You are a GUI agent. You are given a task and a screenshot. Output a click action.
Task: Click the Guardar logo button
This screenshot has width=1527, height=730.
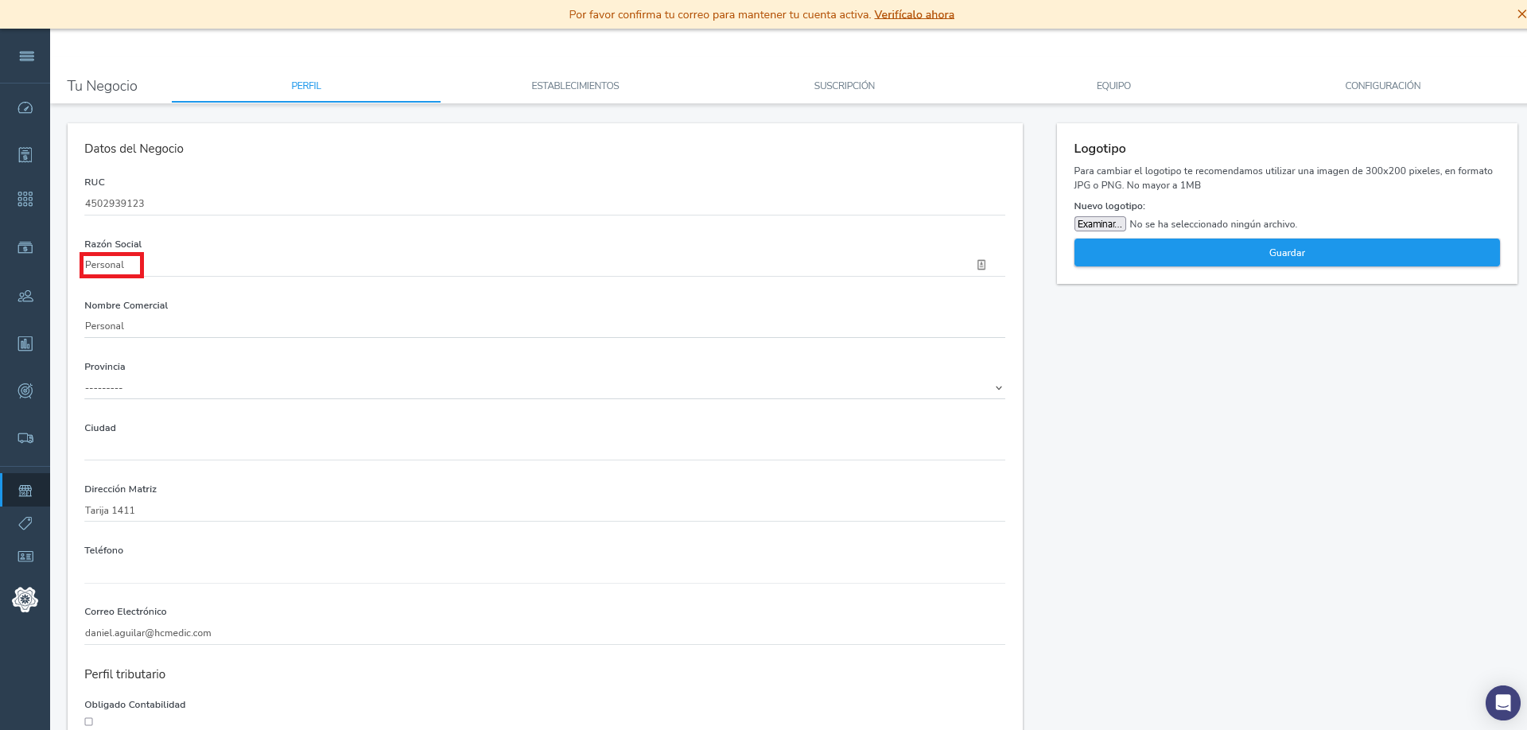click(1286, 253)
